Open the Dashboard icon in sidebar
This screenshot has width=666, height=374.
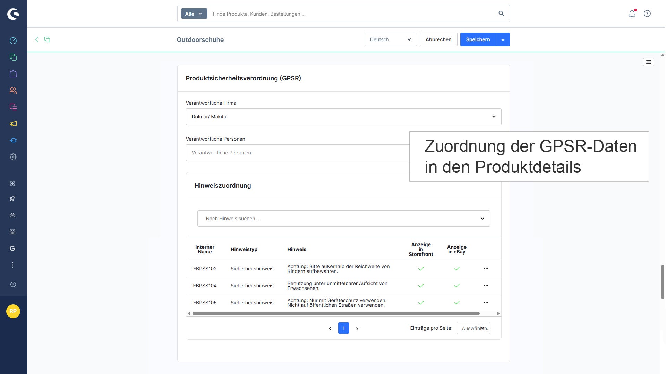13,41
